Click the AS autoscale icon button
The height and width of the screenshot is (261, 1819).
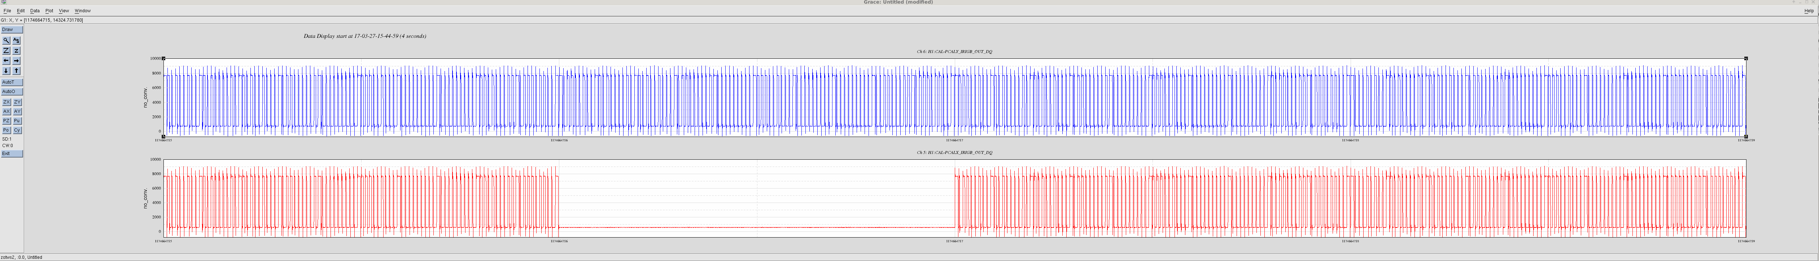coord(16,40)
